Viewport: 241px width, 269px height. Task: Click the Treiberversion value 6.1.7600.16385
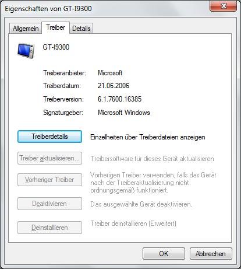point(119,99)
